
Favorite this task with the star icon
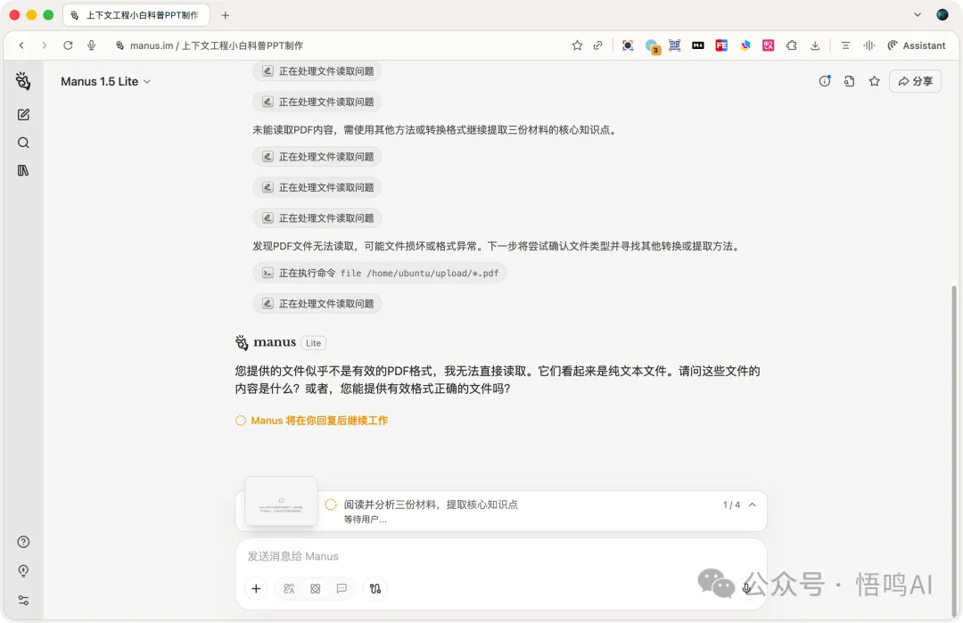(x=875, y=81)
